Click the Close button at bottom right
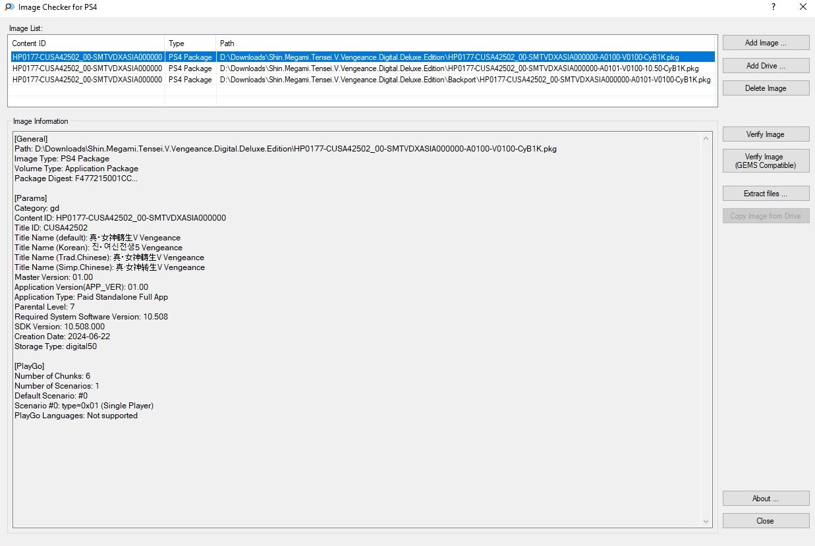 pos(766,521)
